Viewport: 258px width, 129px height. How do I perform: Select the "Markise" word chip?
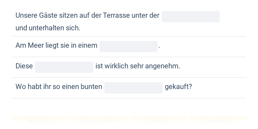coord(159,122)
